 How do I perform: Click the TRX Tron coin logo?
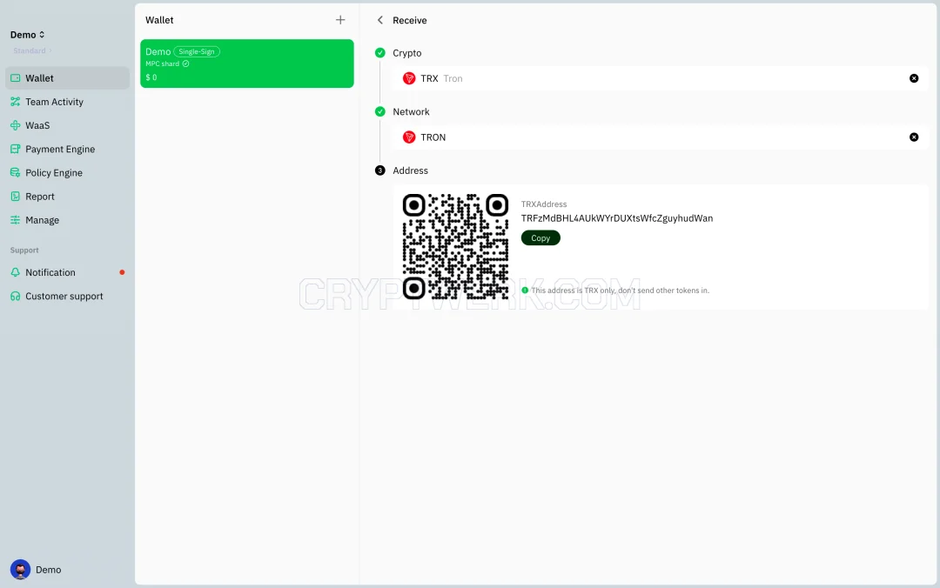[409, 78]
